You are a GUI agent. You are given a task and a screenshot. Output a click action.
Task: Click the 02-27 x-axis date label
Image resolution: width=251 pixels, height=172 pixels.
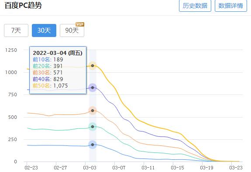60,168
